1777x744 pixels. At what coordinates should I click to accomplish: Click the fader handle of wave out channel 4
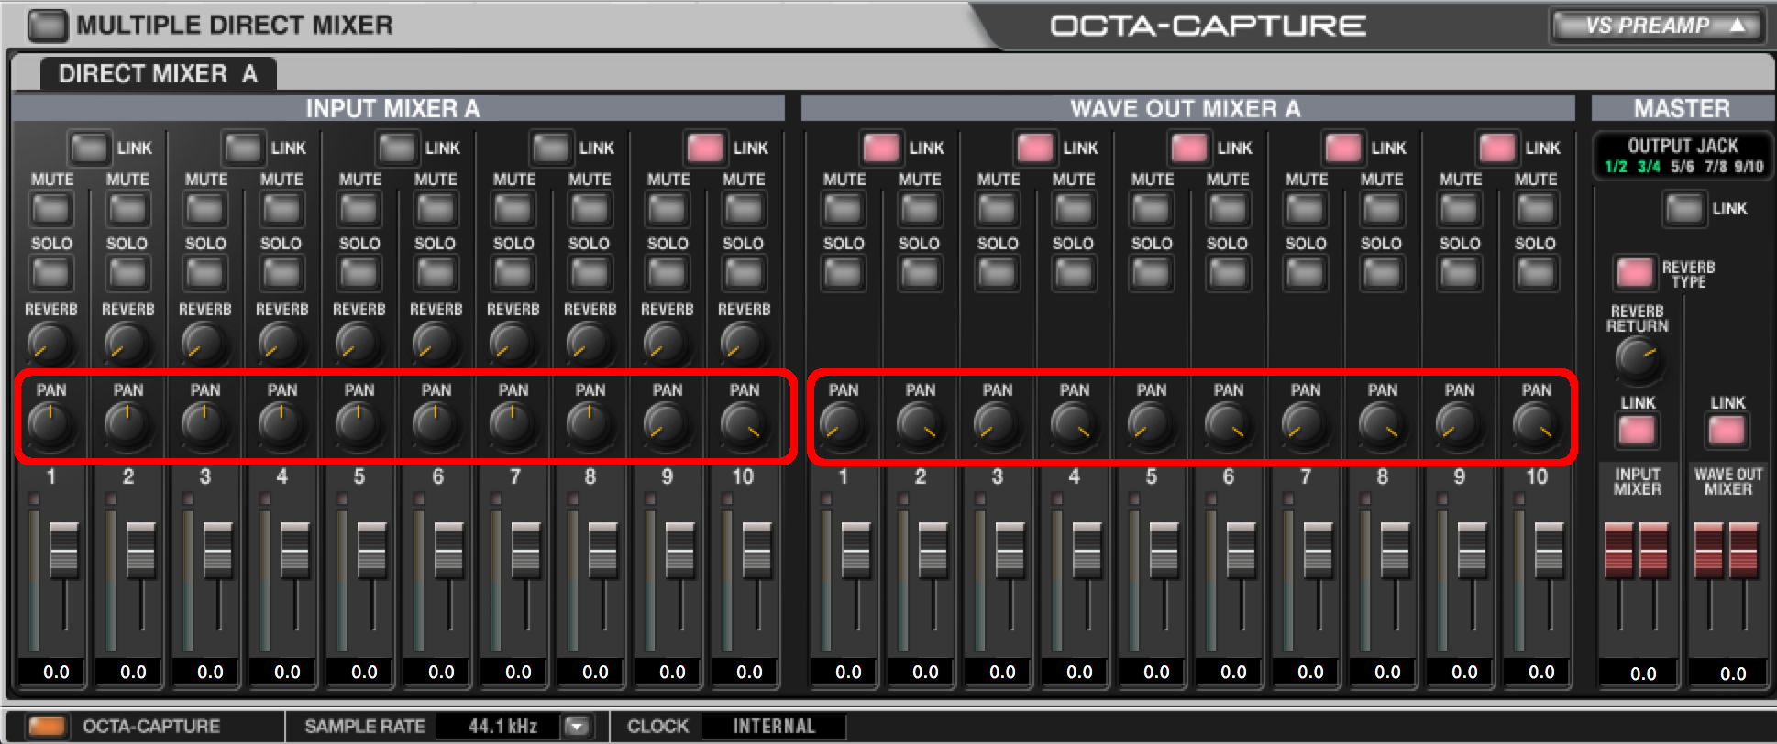coord(1087,550)
